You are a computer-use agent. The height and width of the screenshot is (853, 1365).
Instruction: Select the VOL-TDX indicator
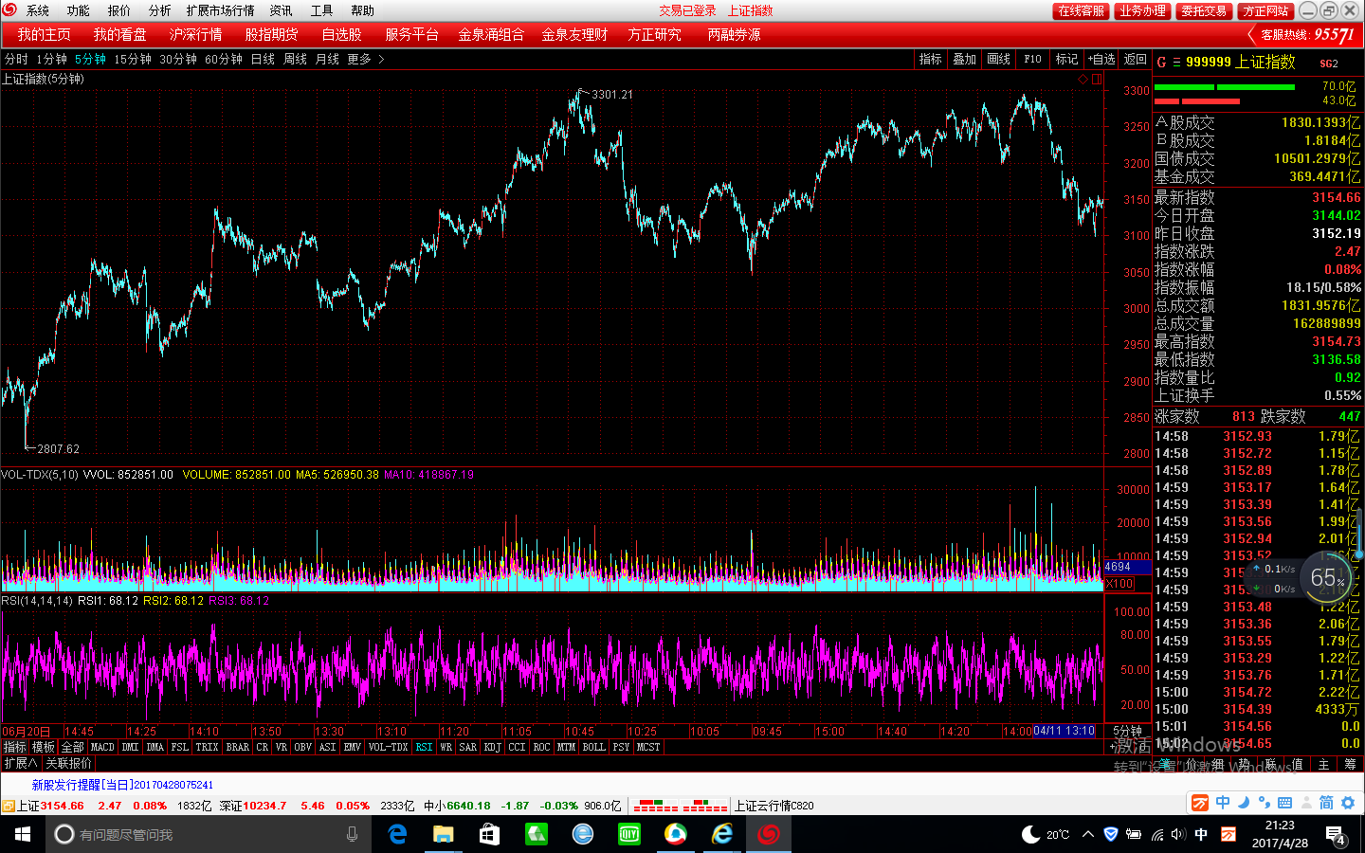pos(388,748)
